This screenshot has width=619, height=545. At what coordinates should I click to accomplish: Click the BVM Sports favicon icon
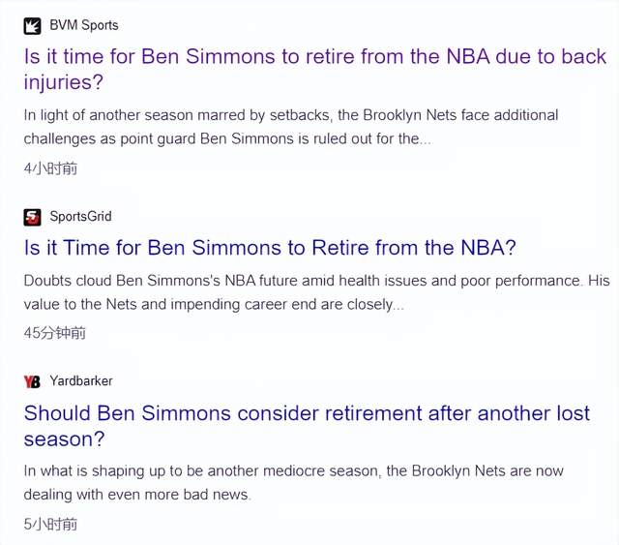pyautogui.click(x=32, y=26)
